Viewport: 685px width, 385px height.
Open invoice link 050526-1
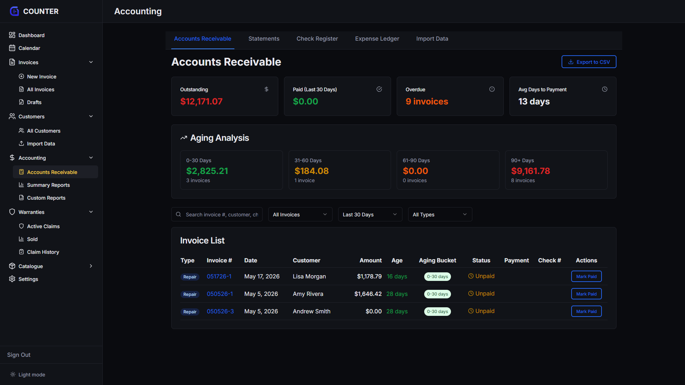pyautogui.click(x=220, y=294)
